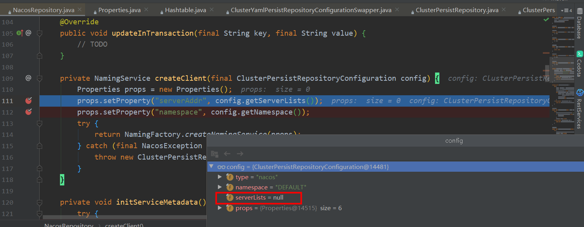Switch to the ClusterPersistRepository.java tab
This screenshot has height=227, width=584.
point(456,10)
